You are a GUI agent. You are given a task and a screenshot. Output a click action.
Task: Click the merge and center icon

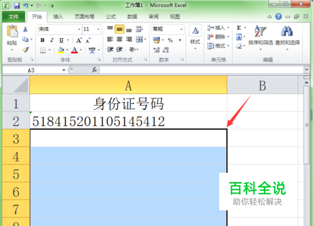139,39
